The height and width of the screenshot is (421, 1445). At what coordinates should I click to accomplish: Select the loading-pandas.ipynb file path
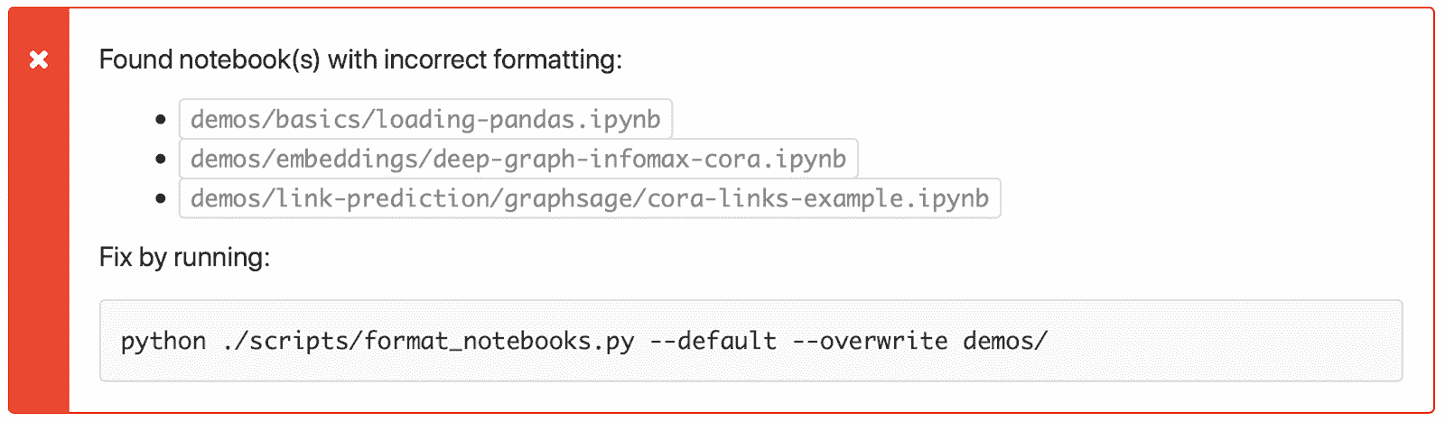click(x=425, y=119)
